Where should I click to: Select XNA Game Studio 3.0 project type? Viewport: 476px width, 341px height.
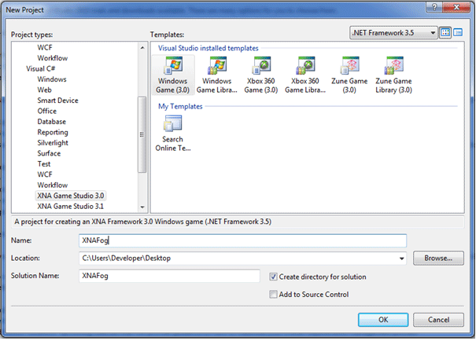click(x=71, y=196)
